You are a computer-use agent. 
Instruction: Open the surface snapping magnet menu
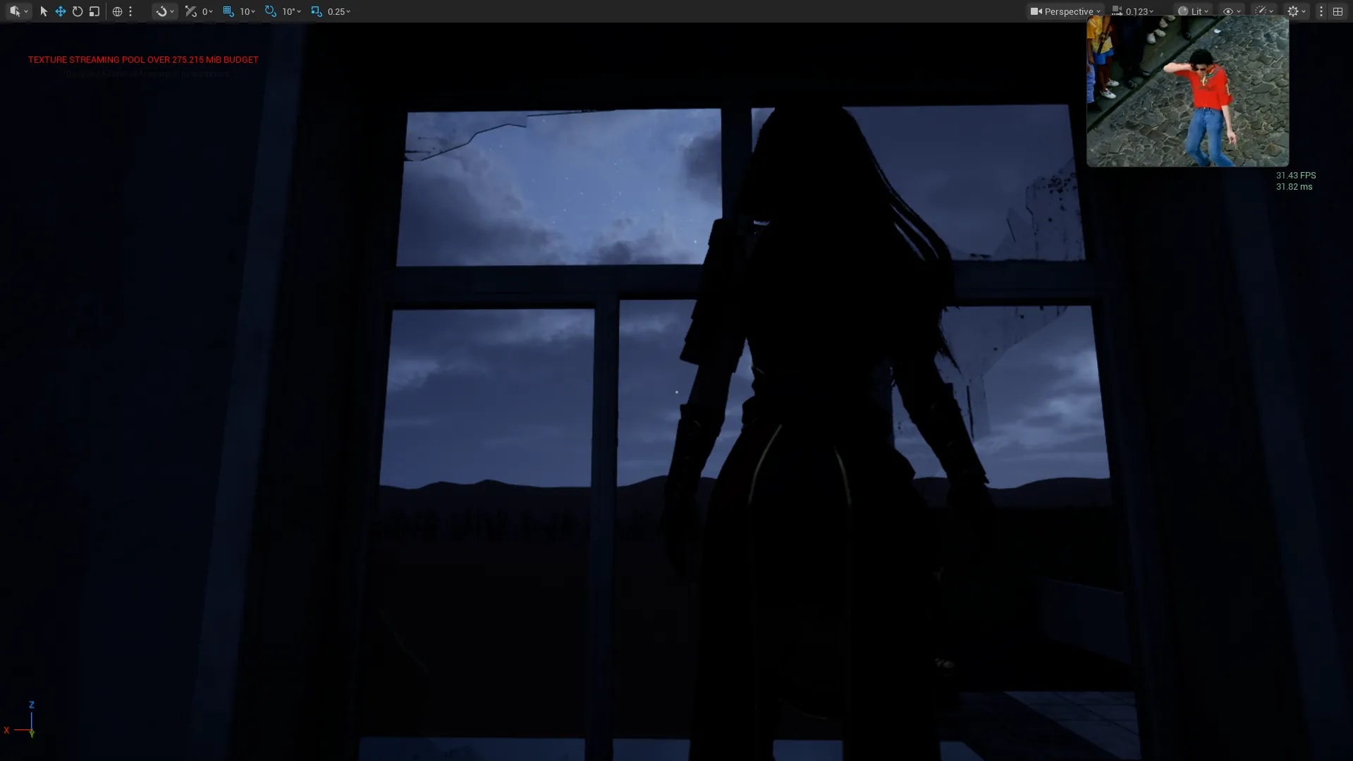(165, 11)
